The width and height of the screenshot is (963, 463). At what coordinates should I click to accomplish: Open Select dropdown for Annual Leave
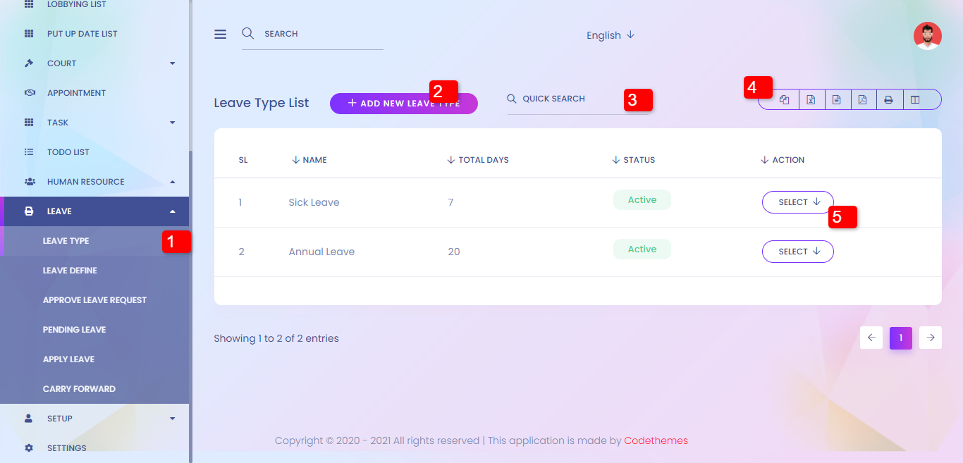pos(797,252)
